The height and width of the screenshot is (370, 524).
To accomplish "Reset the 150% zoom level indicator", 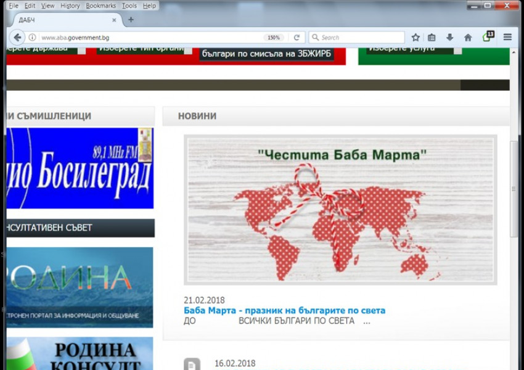I will pyautogui.click(x=274, y=38).
